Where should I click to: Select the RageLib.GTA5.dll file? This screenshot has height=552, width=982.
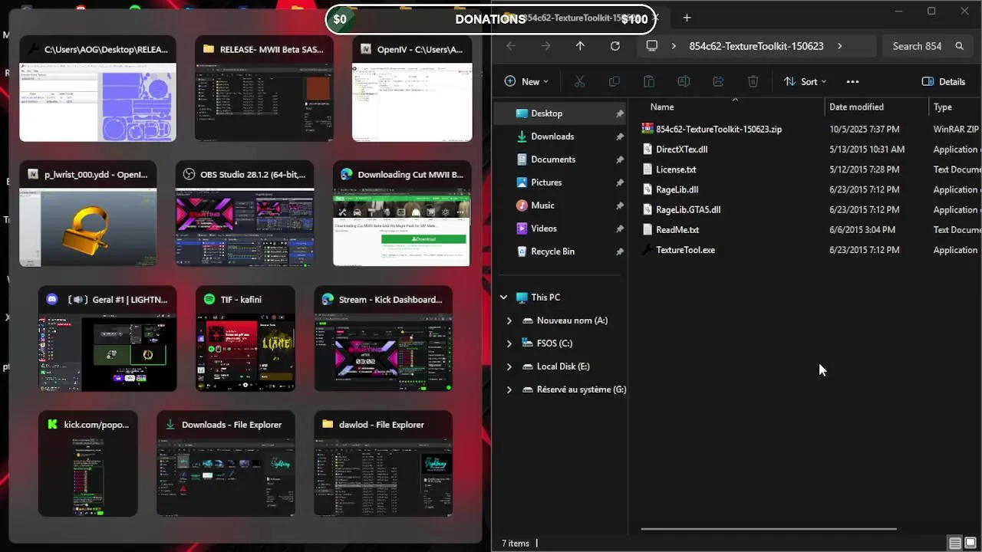pos(688,209)
